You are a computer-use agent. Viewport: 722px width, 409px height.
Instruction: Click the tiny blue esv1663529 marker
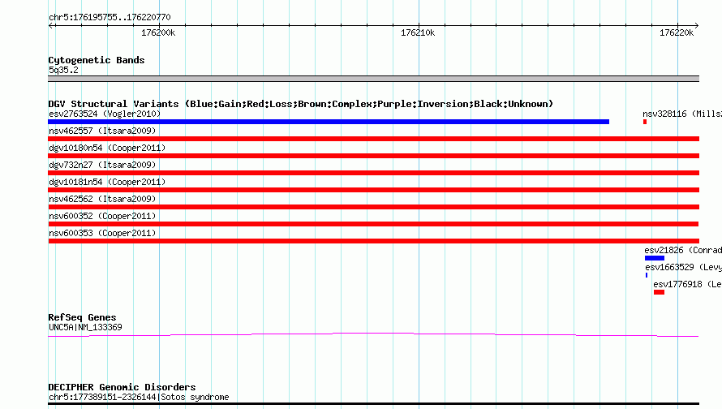click(647, 275)
